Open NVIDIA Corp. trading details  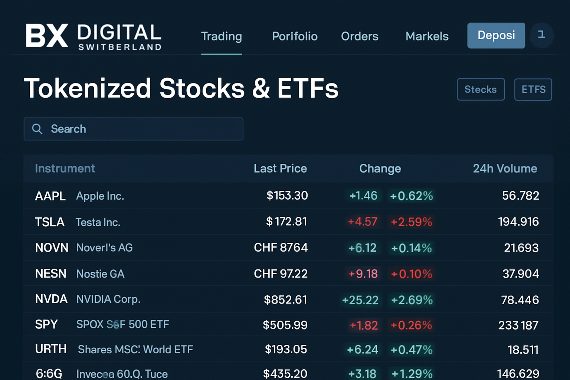148,299
